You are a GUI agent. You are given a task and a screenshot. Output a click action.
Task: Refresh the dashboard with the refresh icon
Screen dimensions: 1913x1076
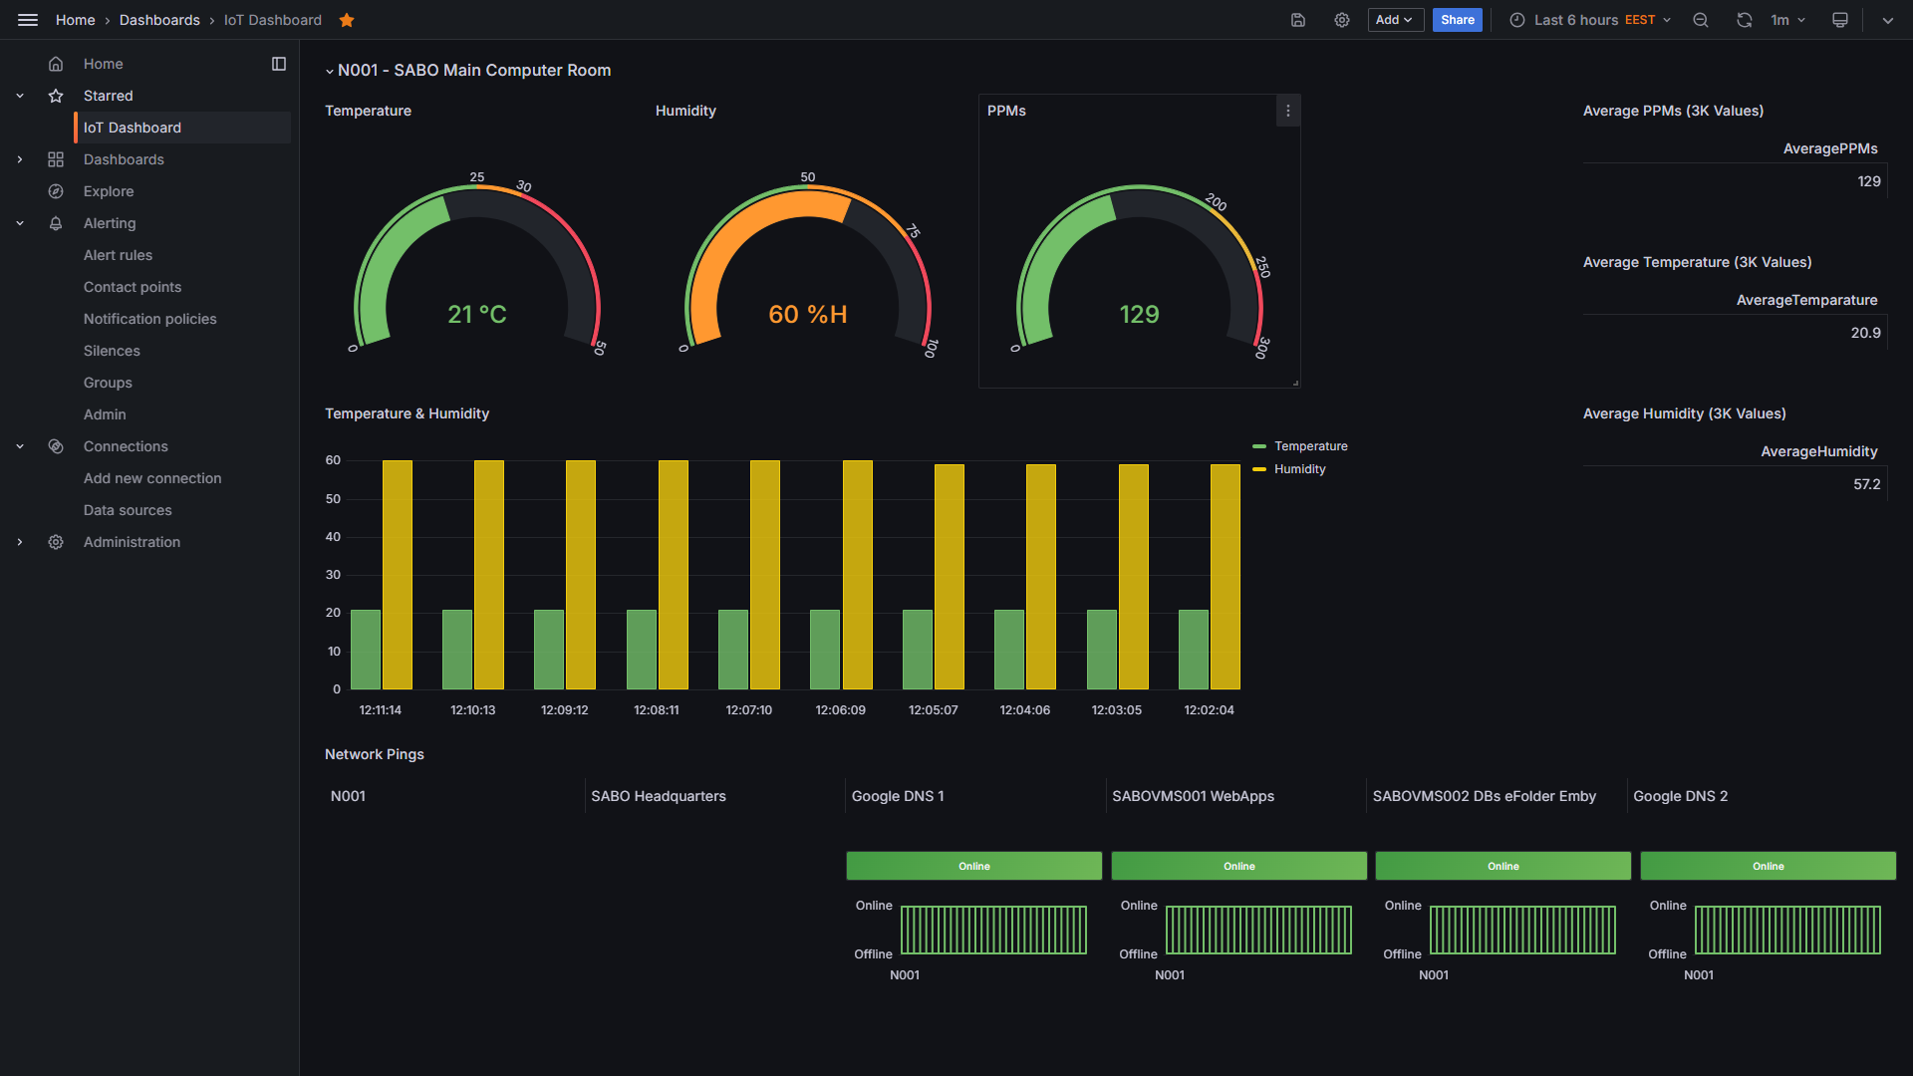pos(1744,20)
